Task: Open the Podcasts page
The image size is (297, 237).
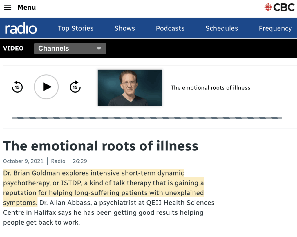Action: [x=170, y=28]
